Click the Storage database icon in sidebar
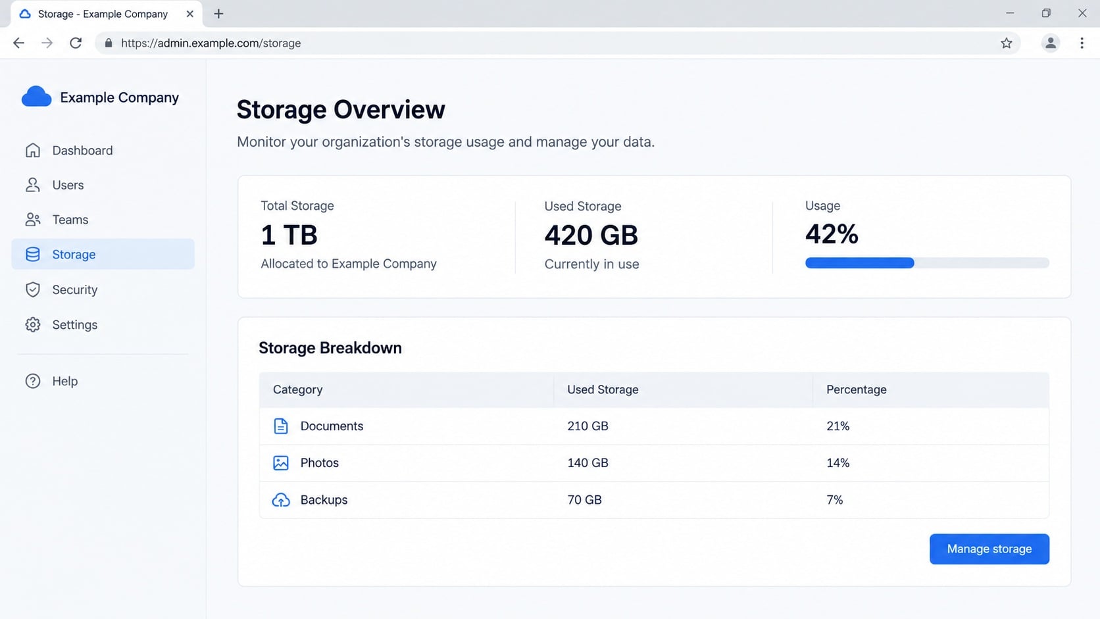Image resolution: width=1100 pixels, height=619 pixels. point(33,255)
